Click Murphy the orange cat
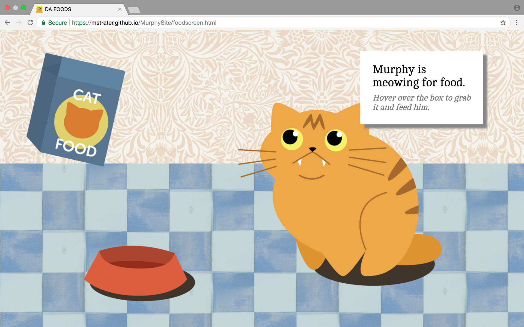 click(341, 191)
